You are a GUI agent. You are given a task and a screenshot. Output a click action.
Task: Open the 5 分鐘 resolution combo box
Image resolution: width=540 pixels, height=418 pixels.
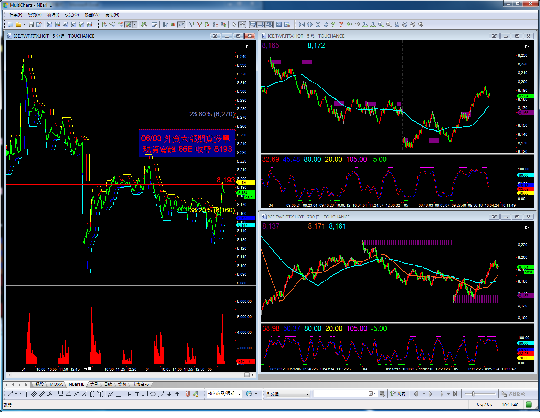coord(288,394)
